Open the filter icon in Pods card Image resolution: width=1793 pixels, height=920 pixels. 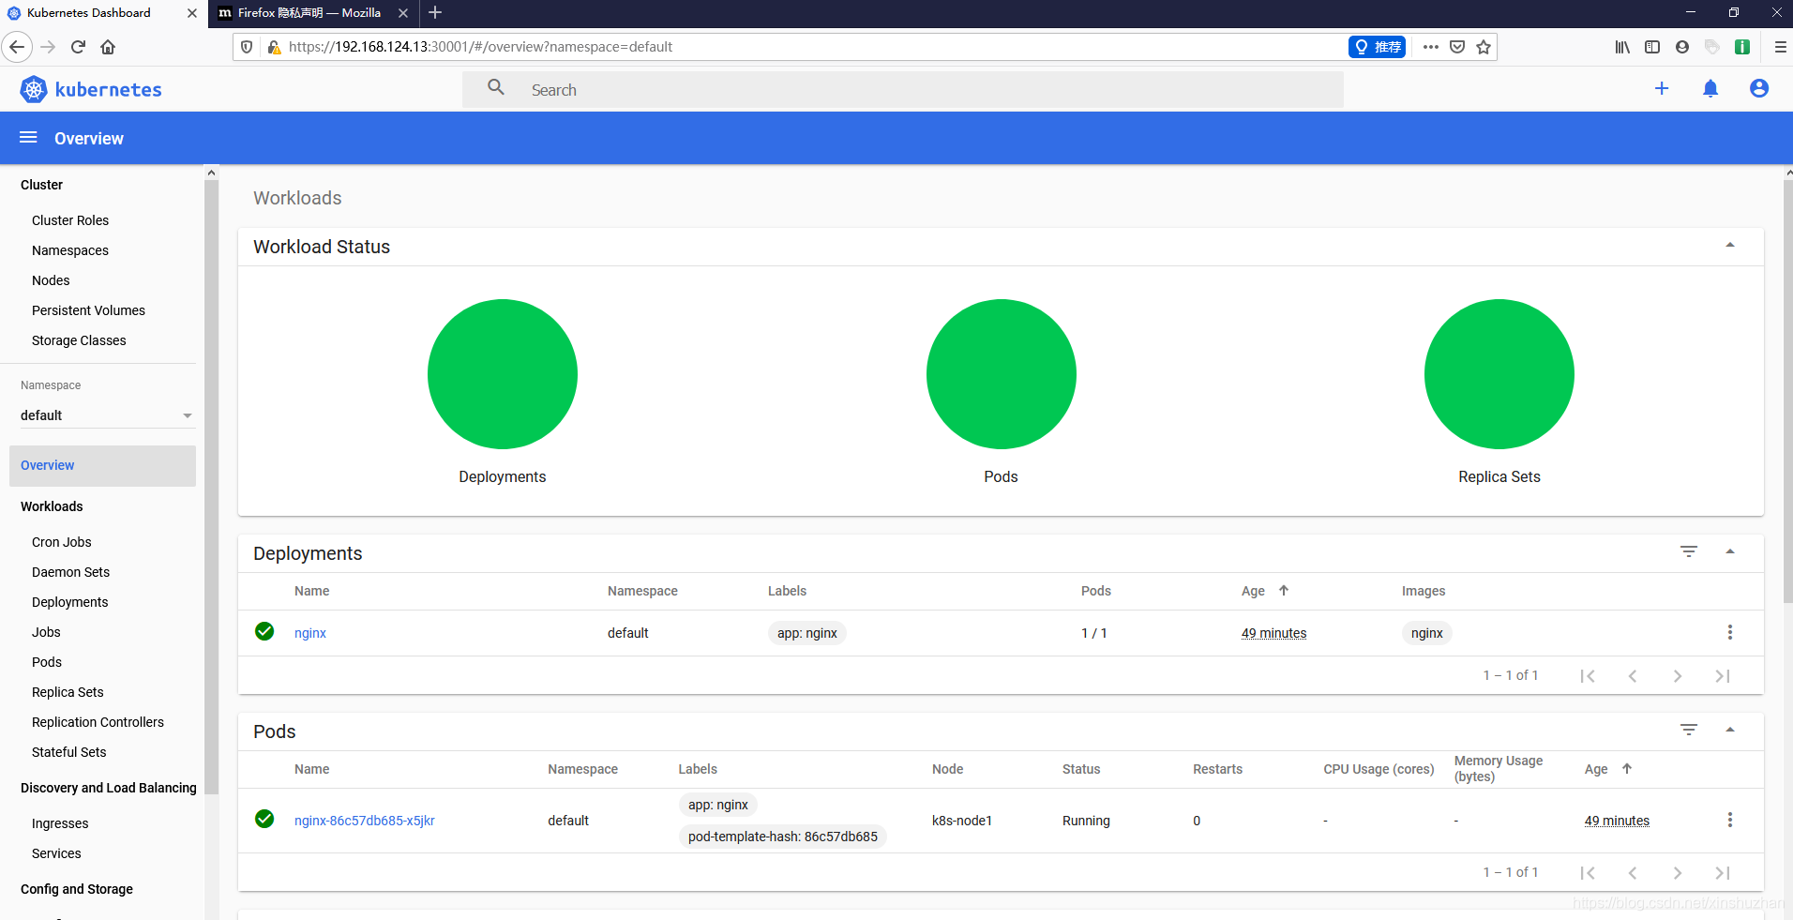click(1689, 730)
